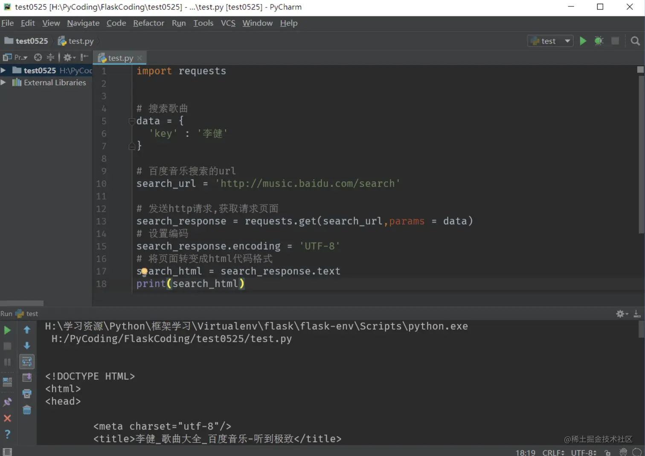This screenshot has height=456, width=645.
Task: Rerun test using the Run panel's green arrow
Action: pyautogui.click(x=7, y=330)
